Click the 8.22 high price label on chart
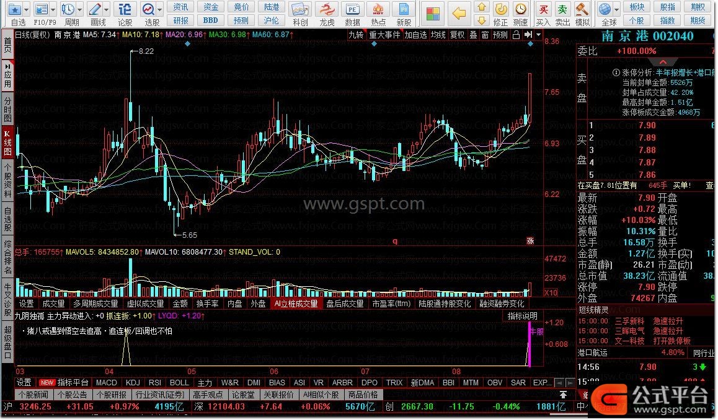718x420 pixels. coord(146,51)
